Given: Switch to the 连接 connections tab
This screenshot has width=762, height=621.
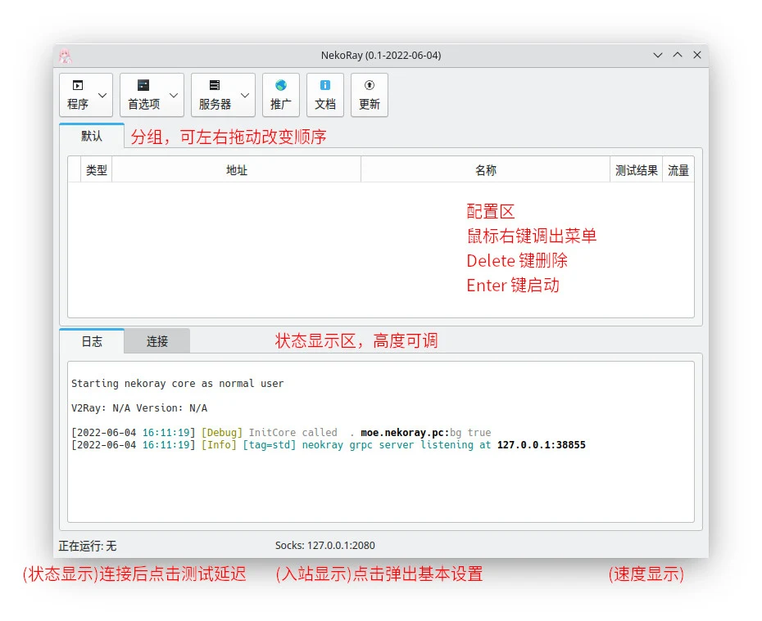Looking at the screenshot, I should [157, 341].
